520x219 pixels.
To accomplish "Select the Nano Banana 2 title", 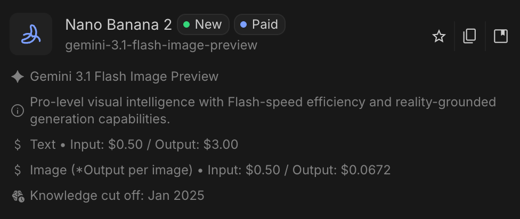I will pos(118,24).
